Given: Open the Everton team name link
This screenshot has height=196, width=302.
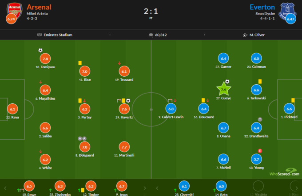Looking at the screenshot, I should click(x=262, y=7).
